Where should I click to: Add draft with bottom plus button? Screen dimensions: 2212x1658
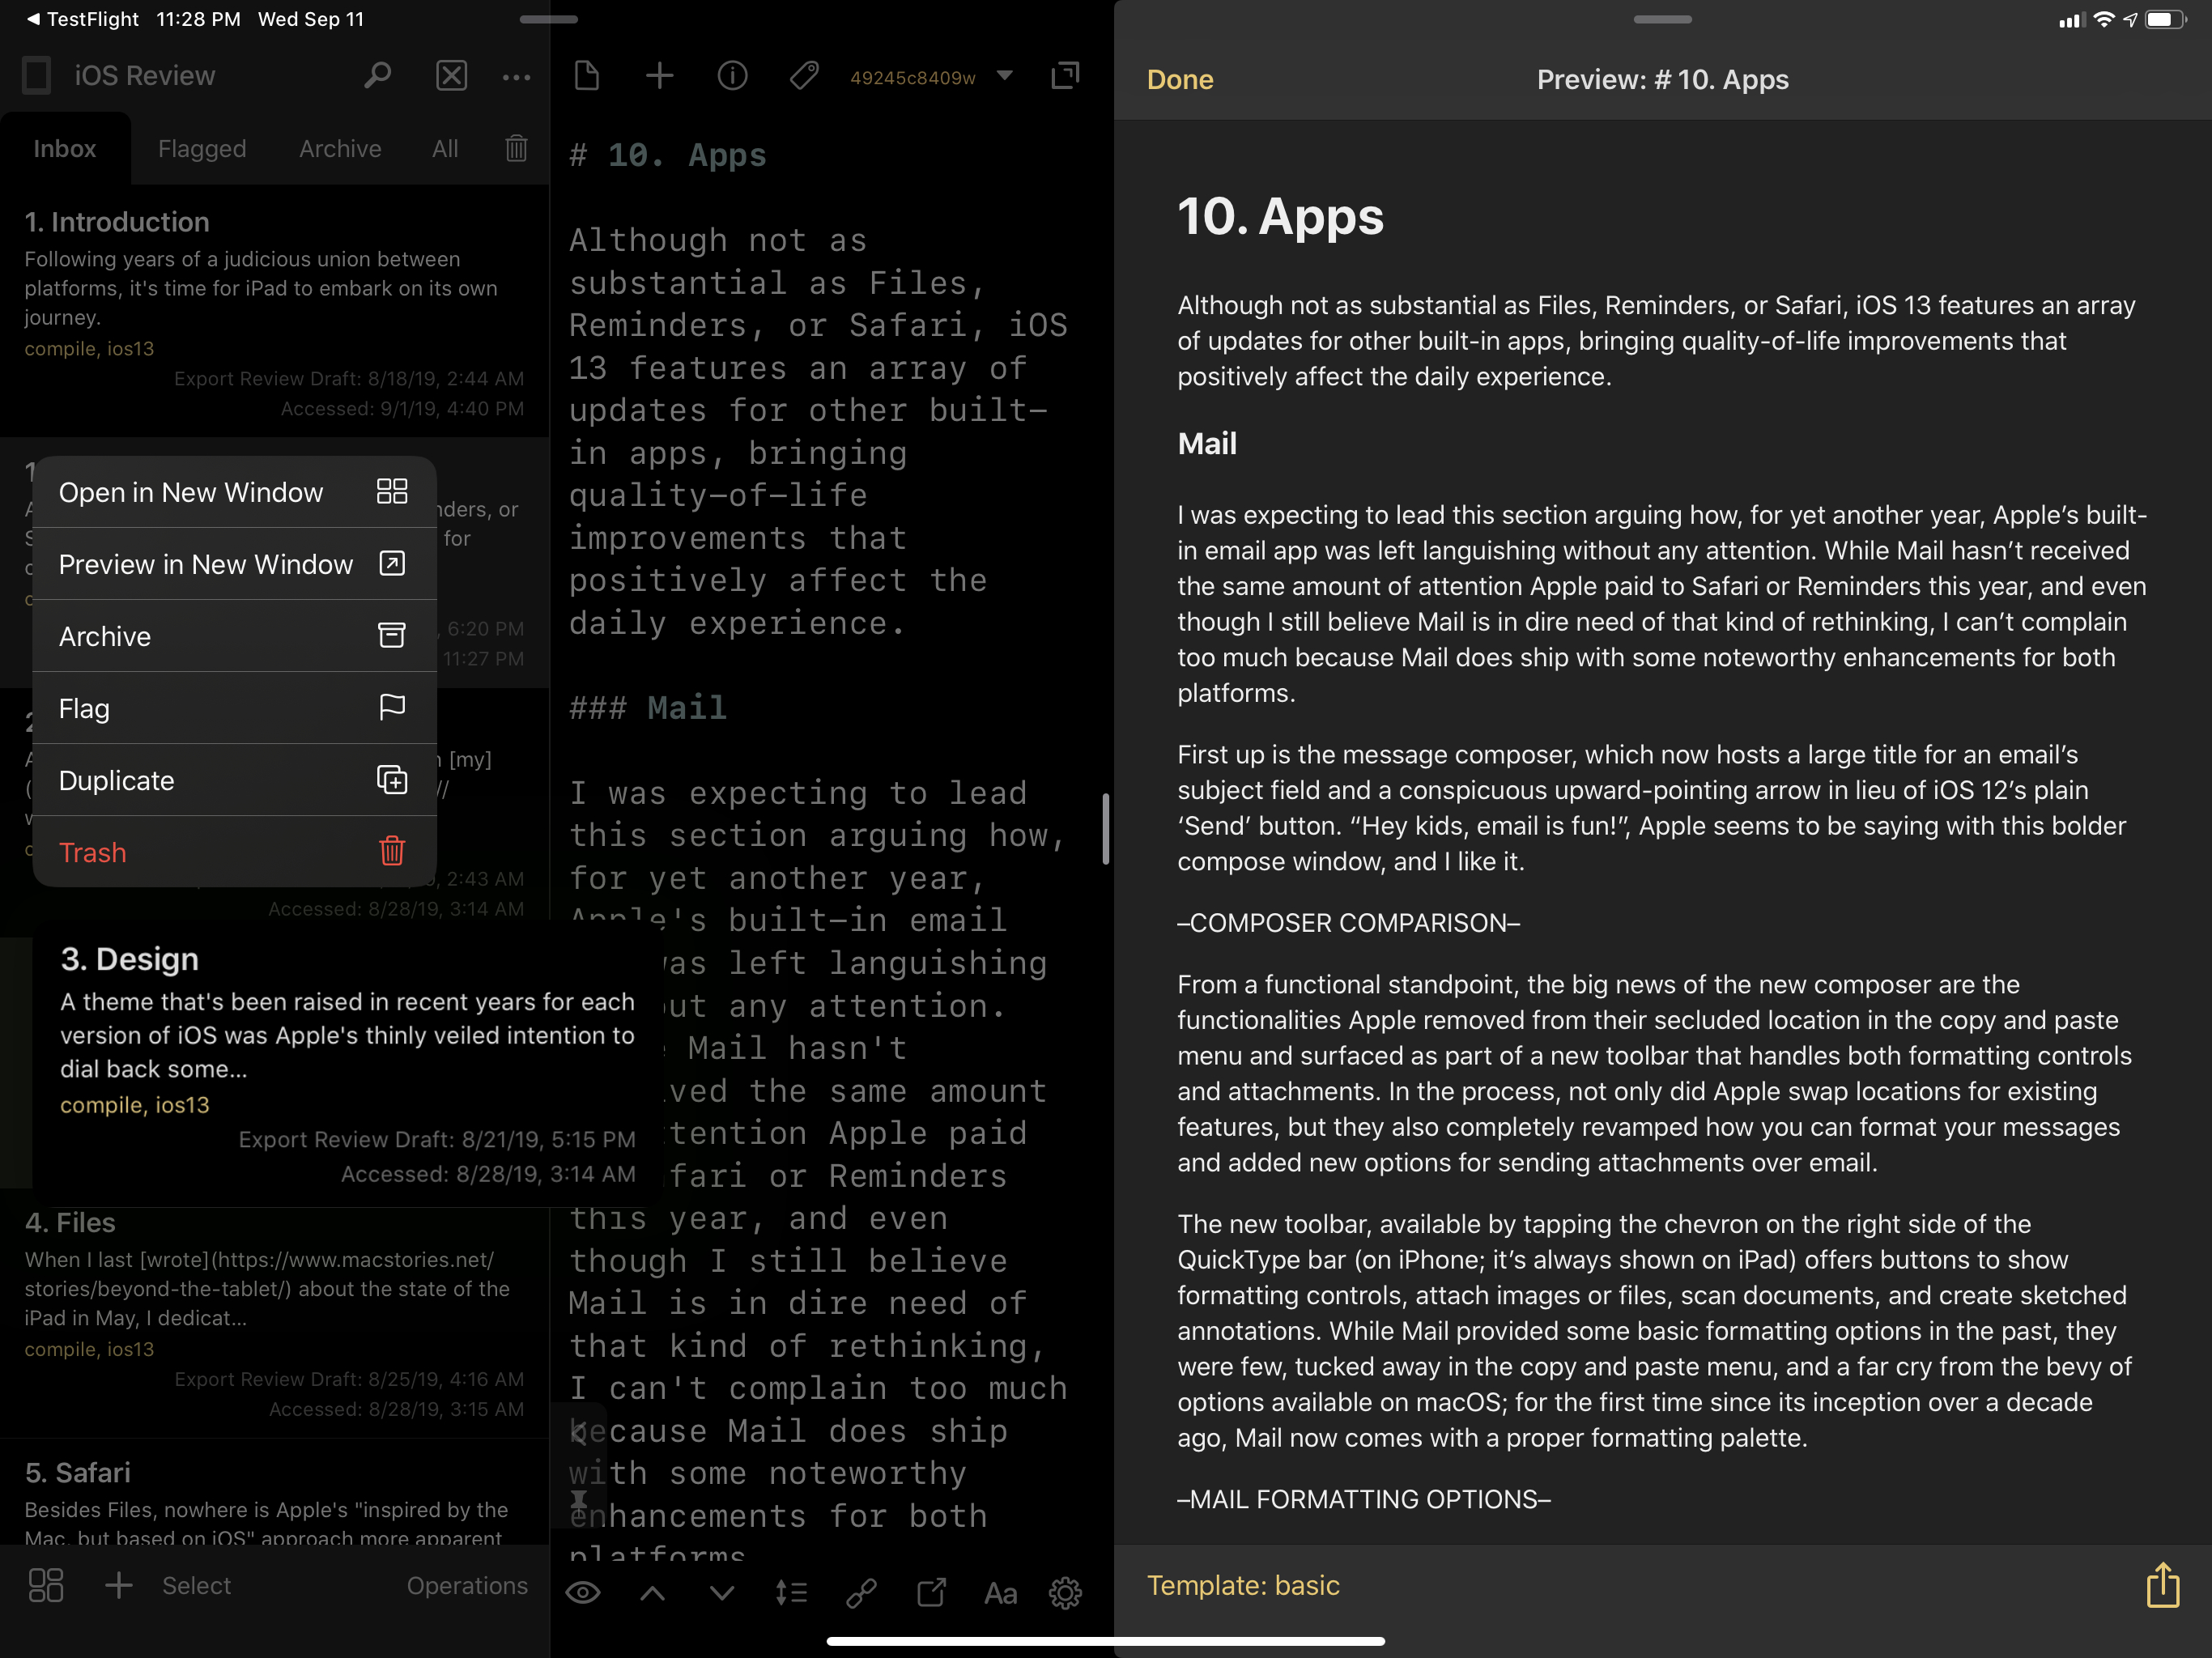(119, 1586)
